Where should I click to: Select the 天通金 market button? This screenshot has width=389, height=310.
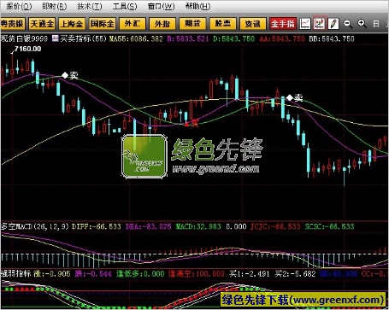tap(42, 24)
